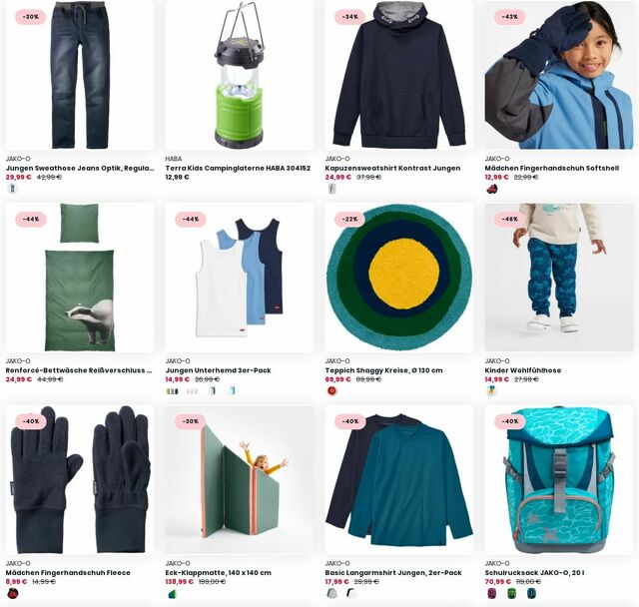639x607 pixels.
Task: Select the red glove swatch under Mädchen Fingerhandschuh Softshell
Action: tap(492, 189)
